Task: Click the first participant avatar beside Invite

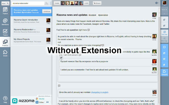Action: tap(63, 3)
